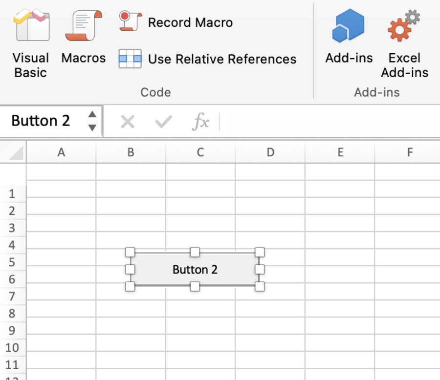Select row 1 header

coord(13,194)
